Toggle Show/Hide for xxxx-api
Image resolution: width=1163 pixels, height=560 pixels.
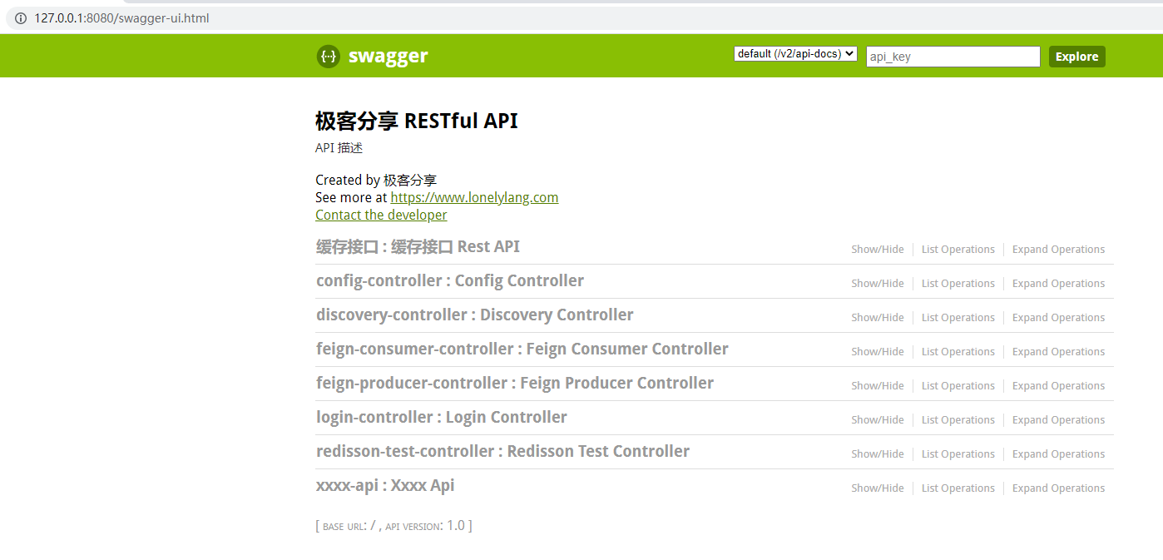[878, 488]
